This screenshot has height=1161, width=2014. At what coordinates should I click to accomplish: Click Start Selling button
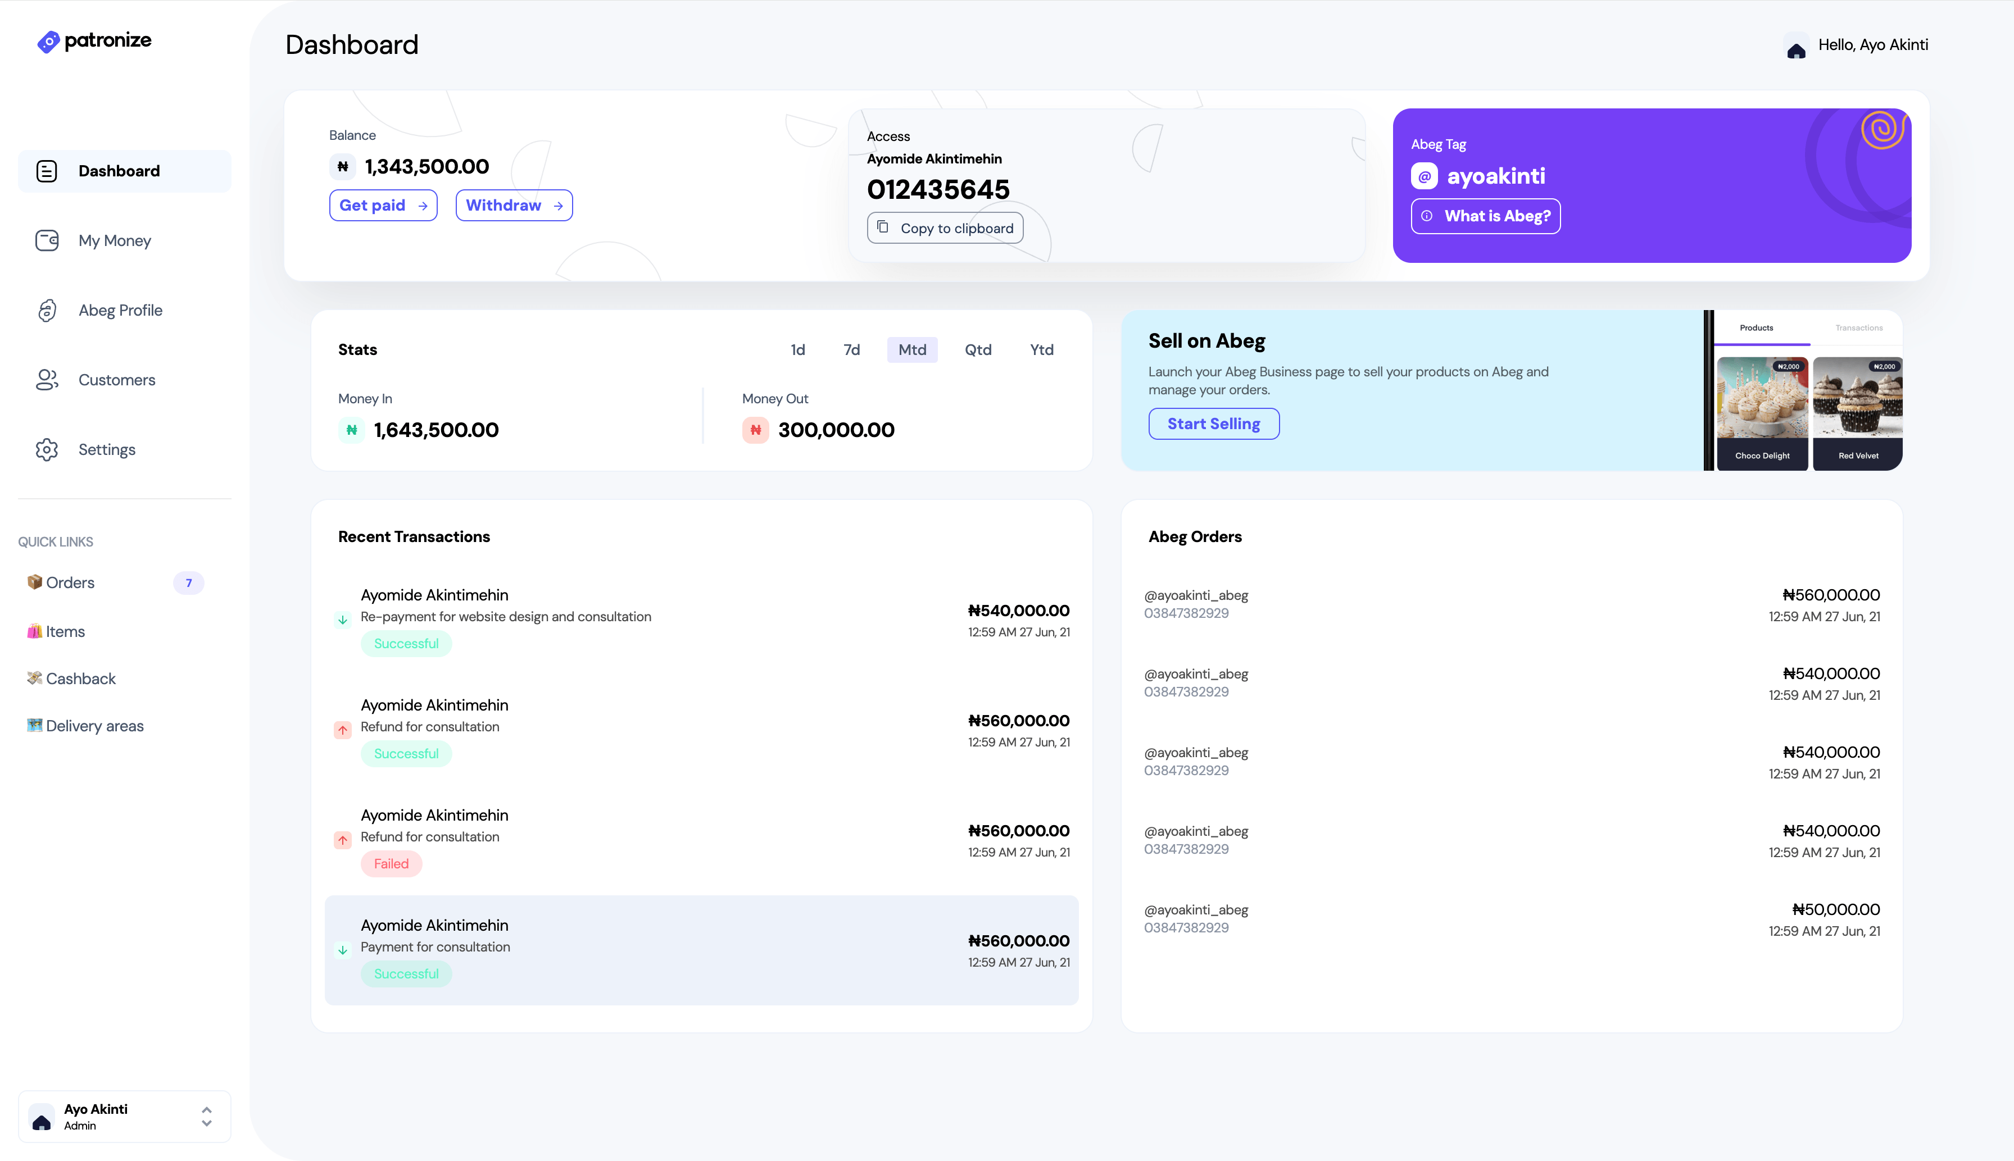[x=1214, y=424]
